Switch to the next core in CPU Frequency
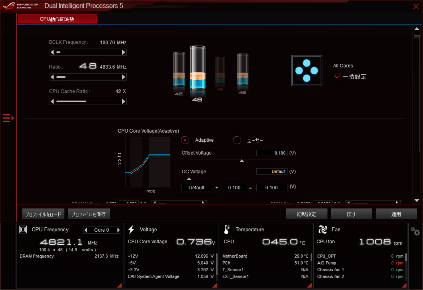The width and height of the screenshot is (423, 290). click(x=118, y=230)
